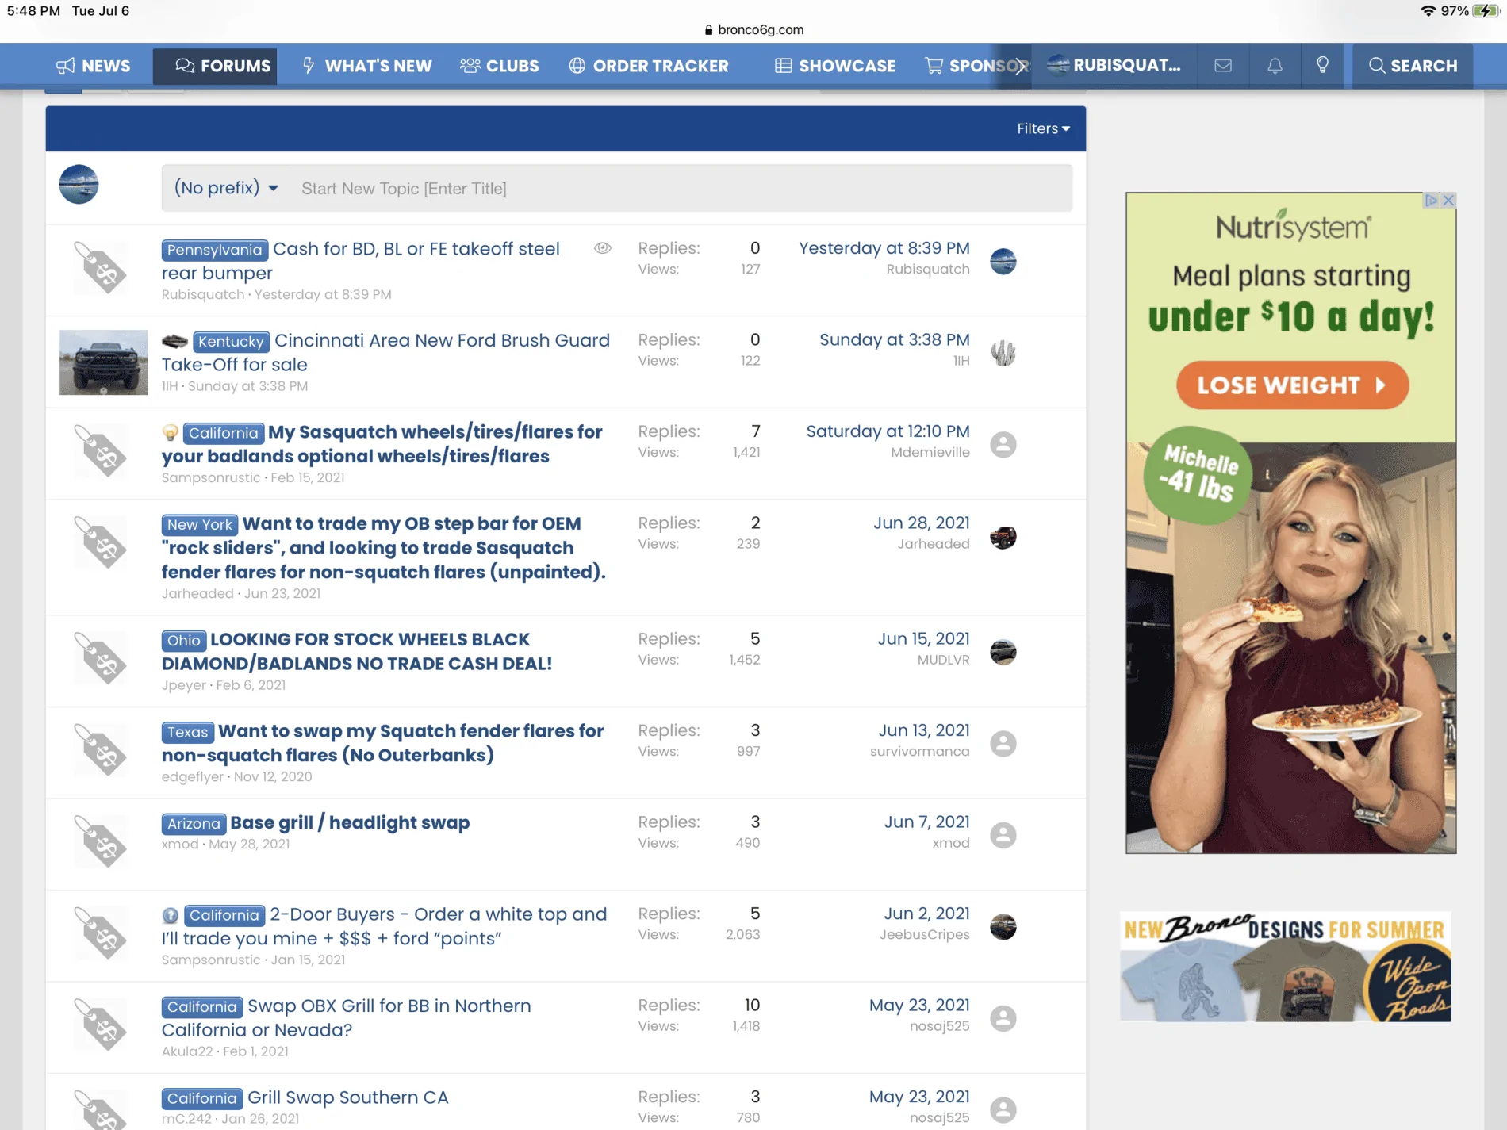Filter by the Texas prefix tag

(x=188, y=732)
